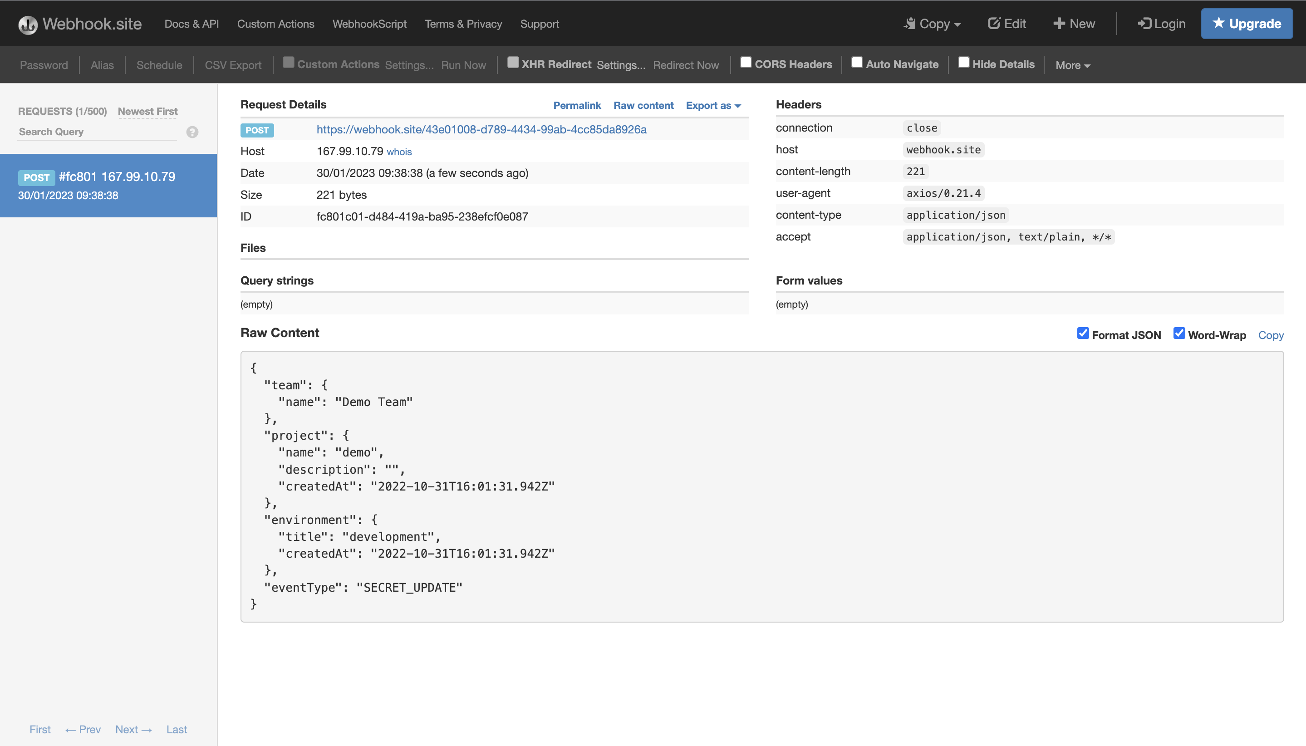Image resolution: width=1306 pixels, height=746 pixels.
Task: Focus the Search Query input field
Action: 98,132
